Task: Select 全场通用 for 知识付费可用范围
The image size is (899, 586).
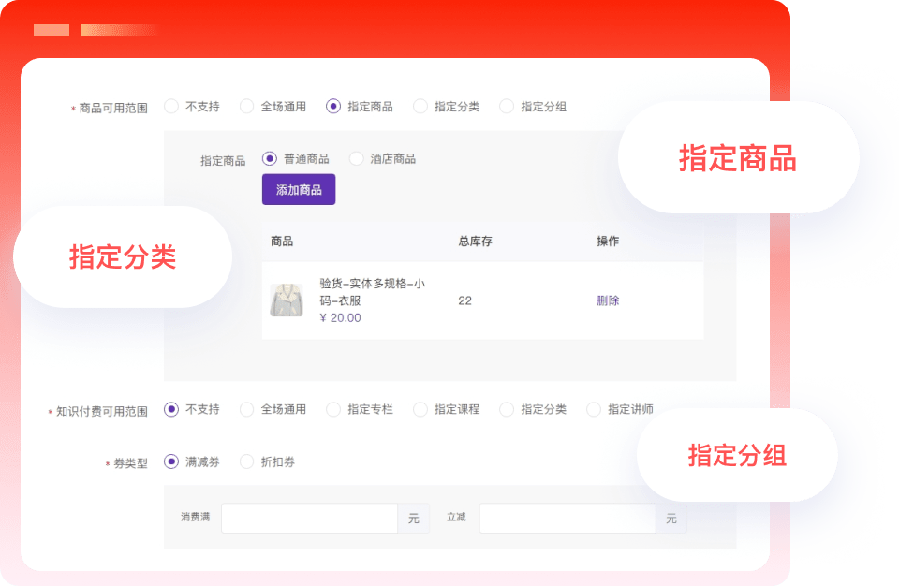Action: (247, 409)
